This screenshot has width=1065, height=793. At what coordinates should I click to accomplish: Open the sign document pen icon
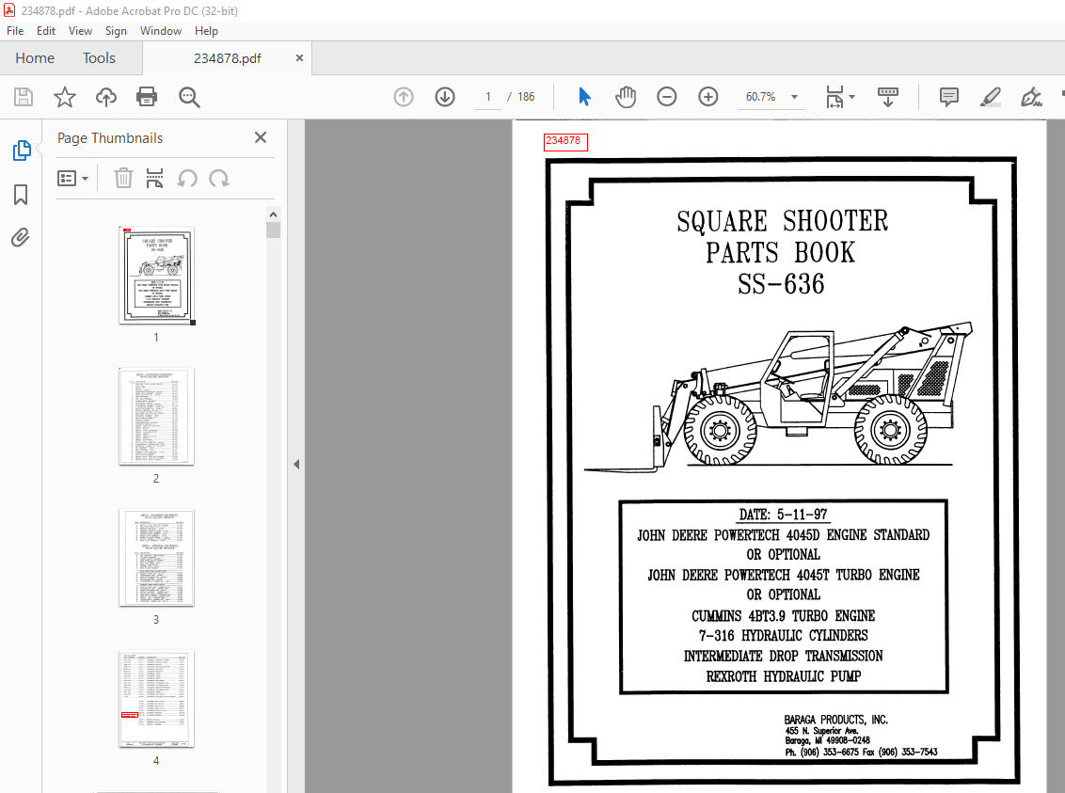click(1031, 97)
